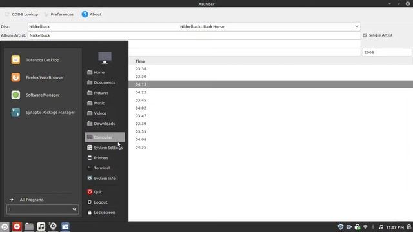Toggle the Single Artist checkbox

(x=365, y=35)
